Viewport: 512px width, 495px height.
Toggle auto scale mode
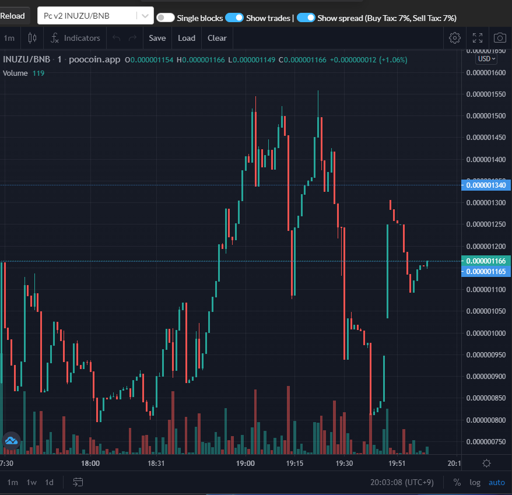496,482
